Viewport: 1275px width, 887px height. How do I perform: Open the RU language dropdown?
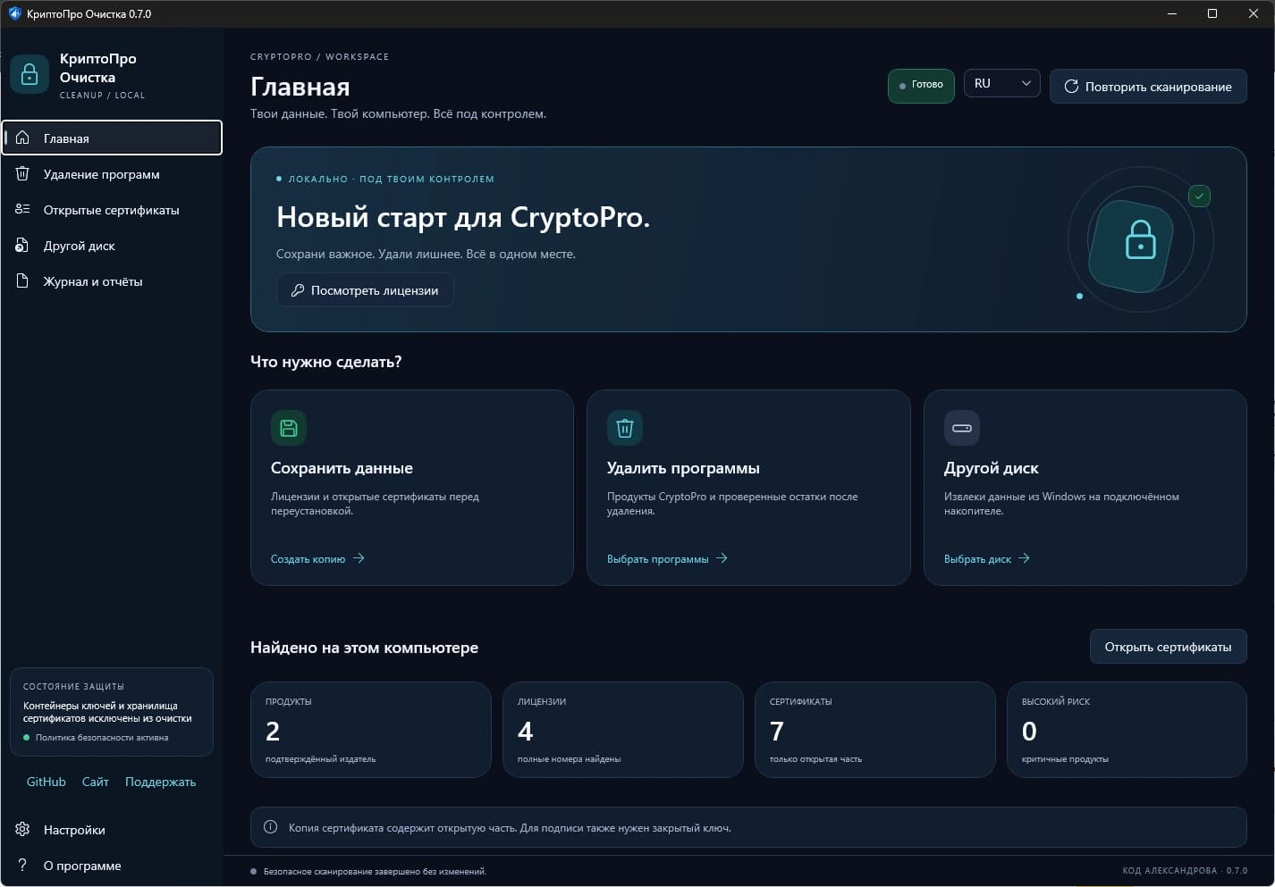tap(1002, 84)
